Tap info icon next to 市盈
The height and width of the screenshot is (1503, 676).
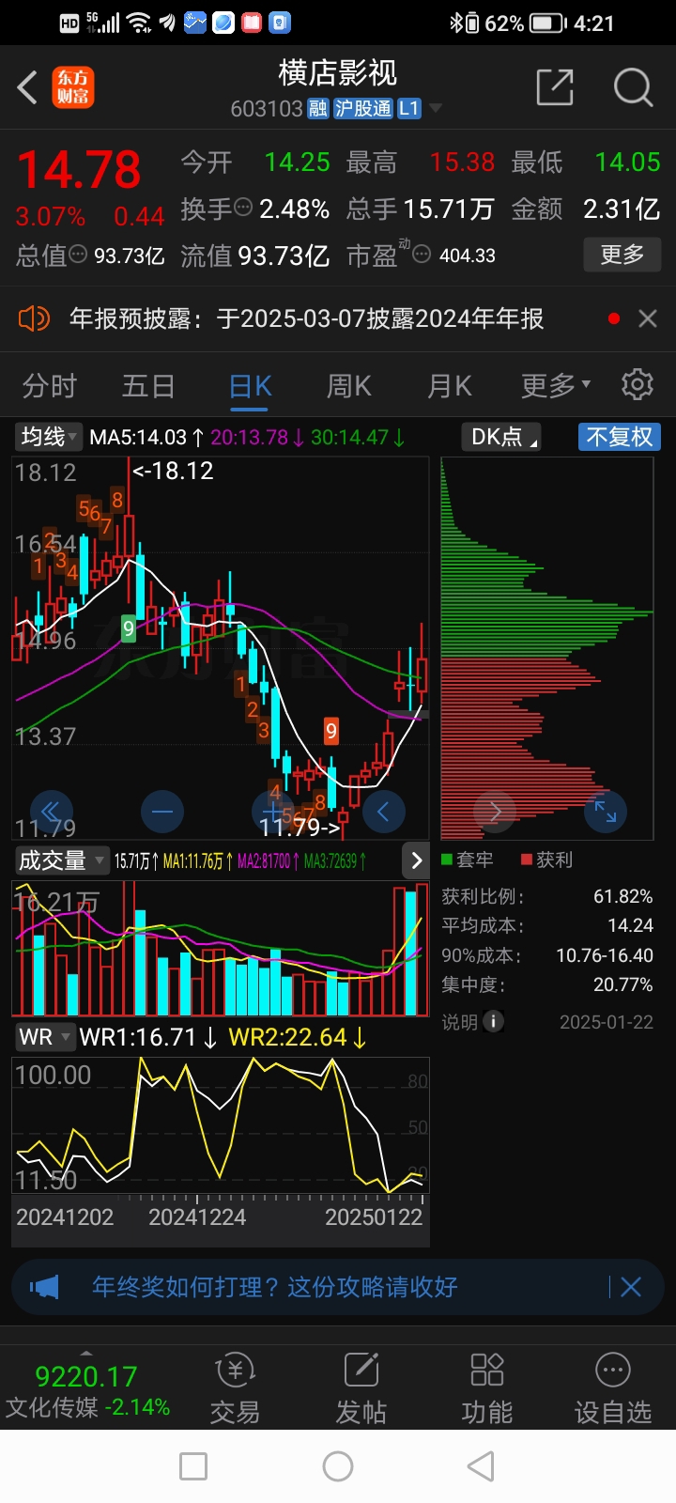click(x=422, y=255)
